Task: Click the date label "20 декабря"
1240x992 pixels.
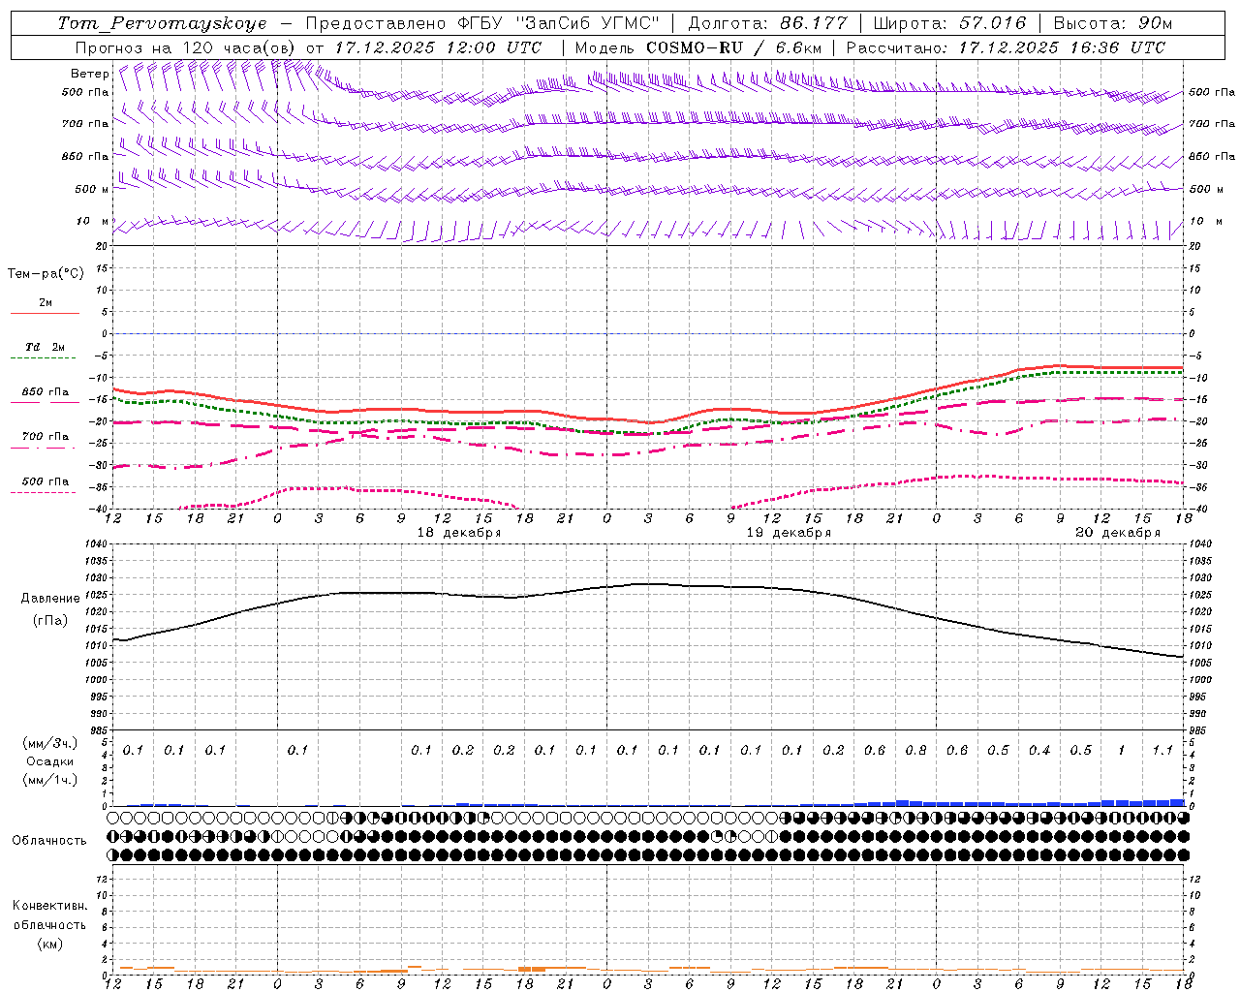Action: click(1118, 533)
